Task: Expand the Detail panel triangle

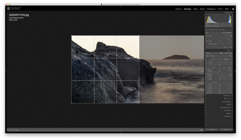Action: [232, 105]
